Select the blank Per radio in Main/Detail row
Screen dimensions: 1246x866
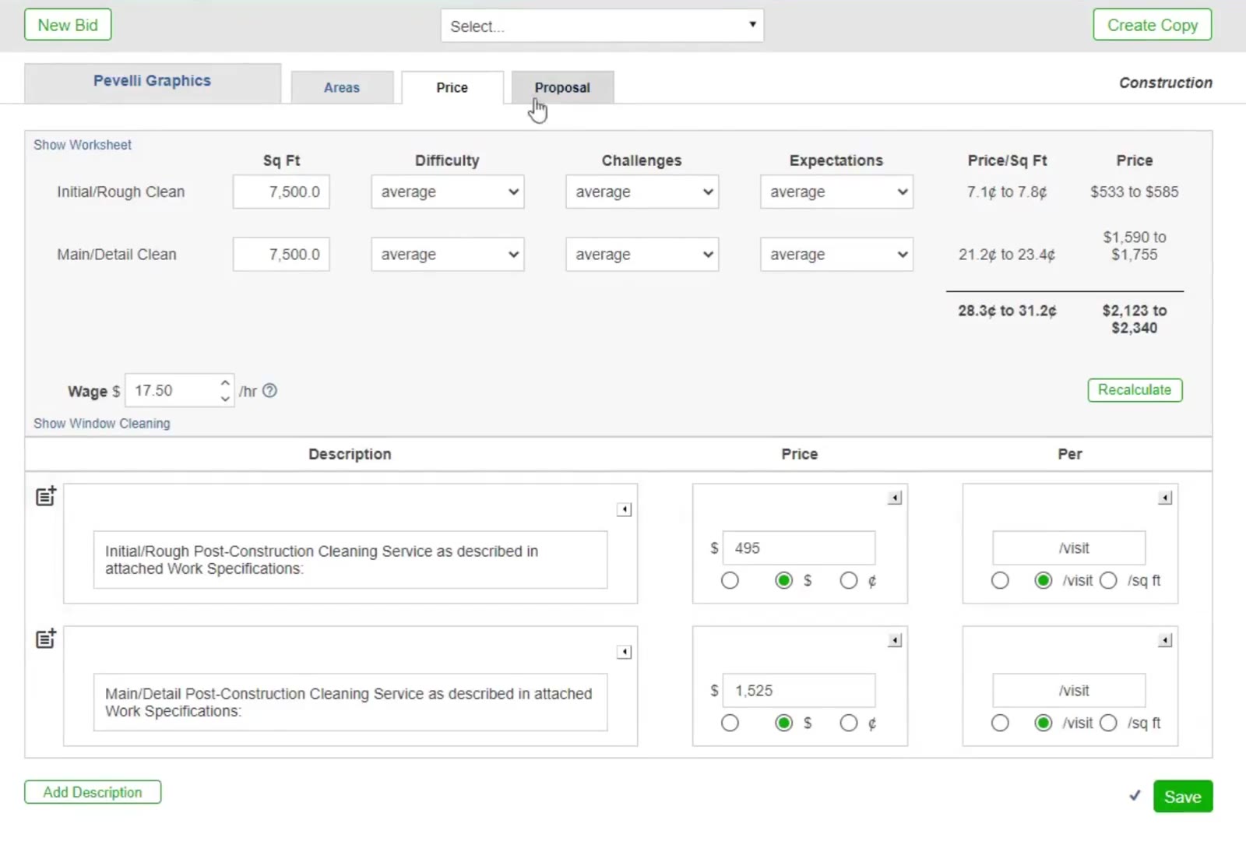(1000, 723)
